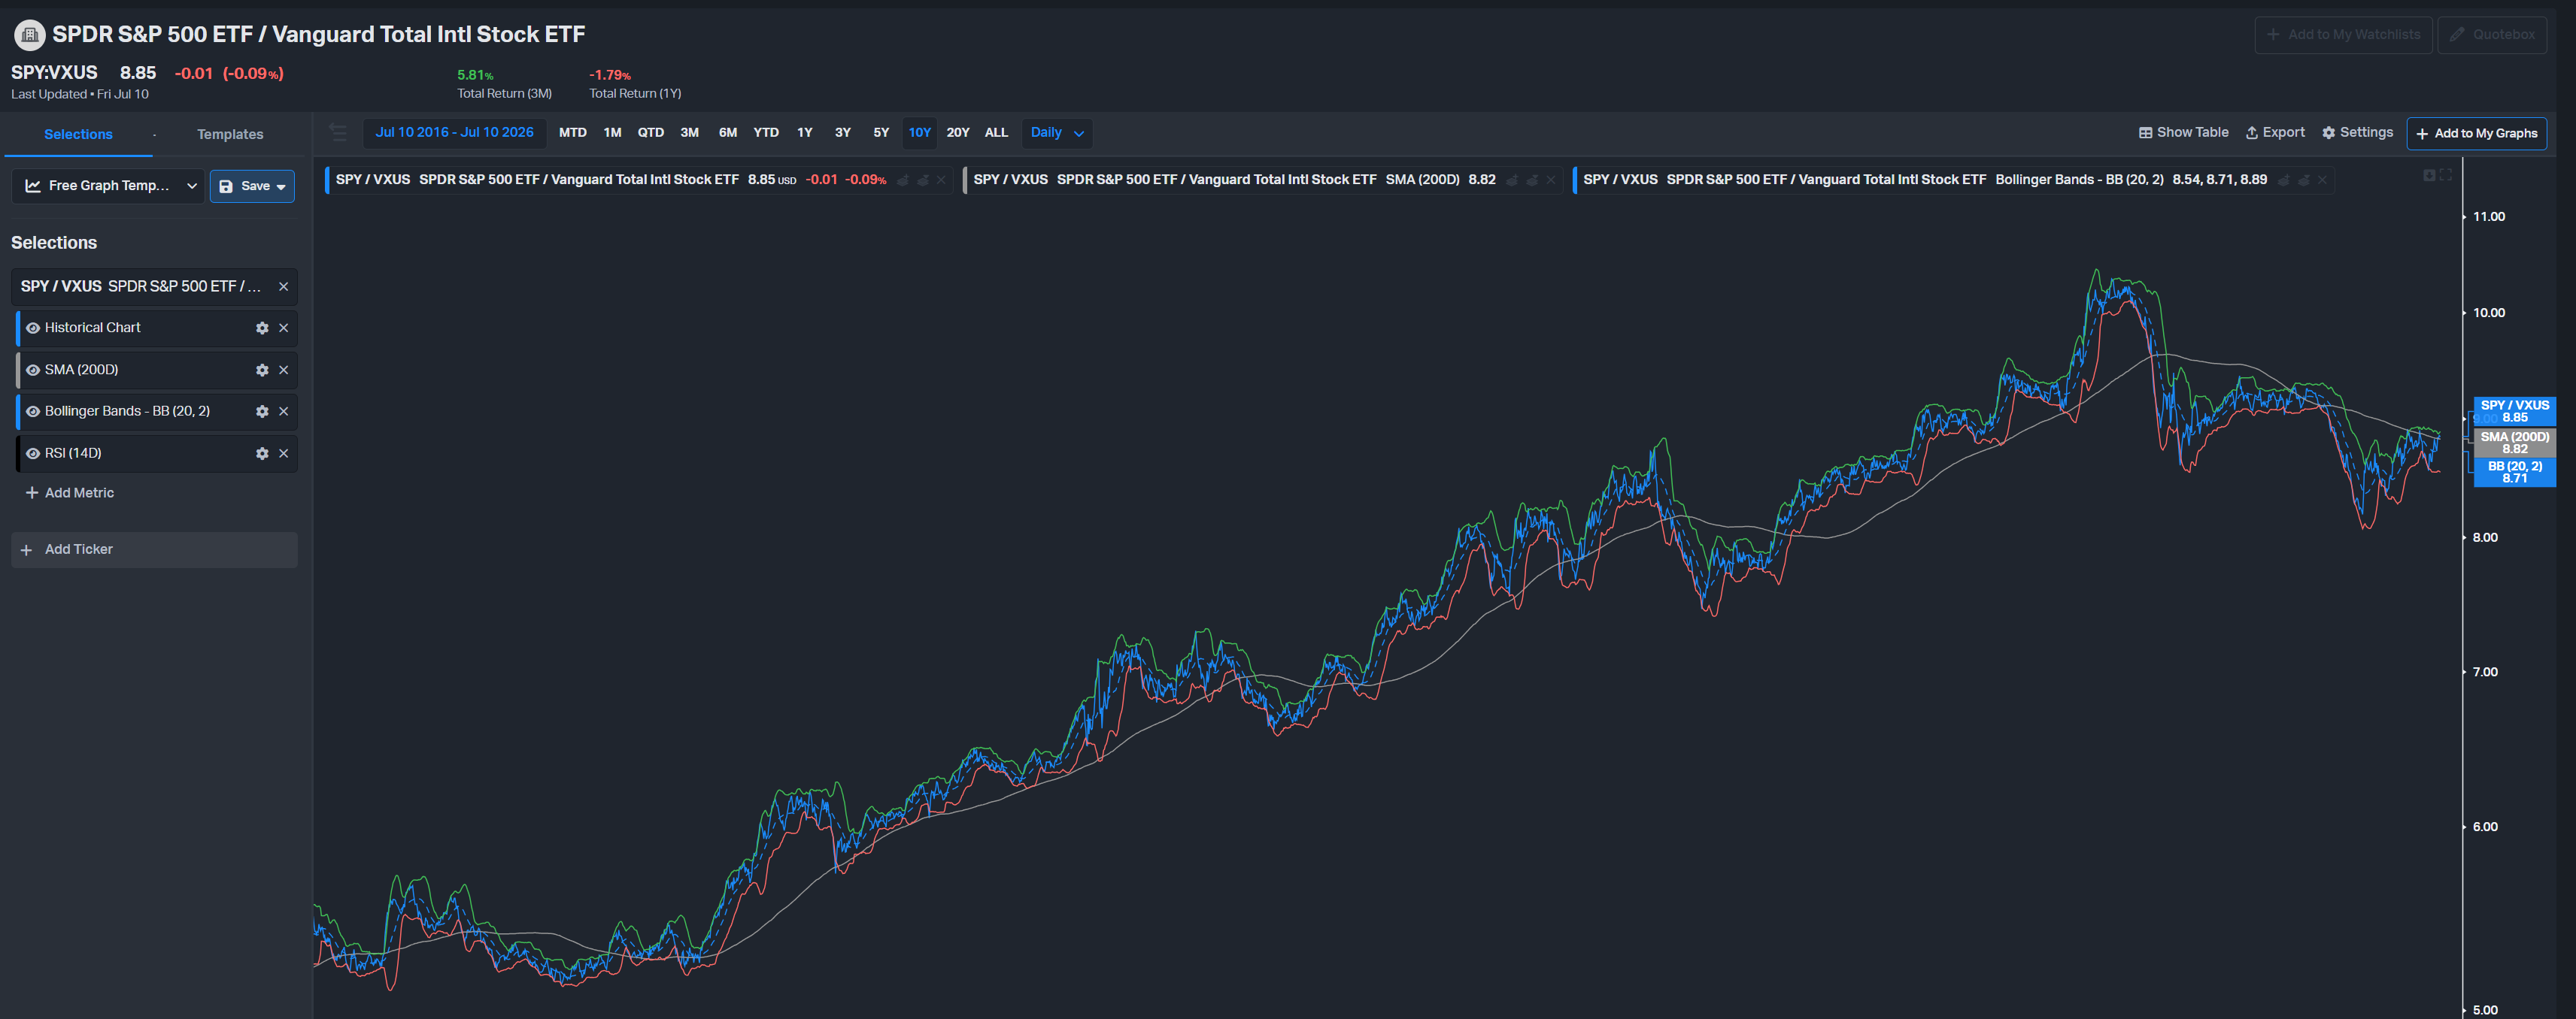This screenshot has width=2576, height=1019.
Task: Click the SMA (200D) 8.82 axis label
Action: (2514, 443)
